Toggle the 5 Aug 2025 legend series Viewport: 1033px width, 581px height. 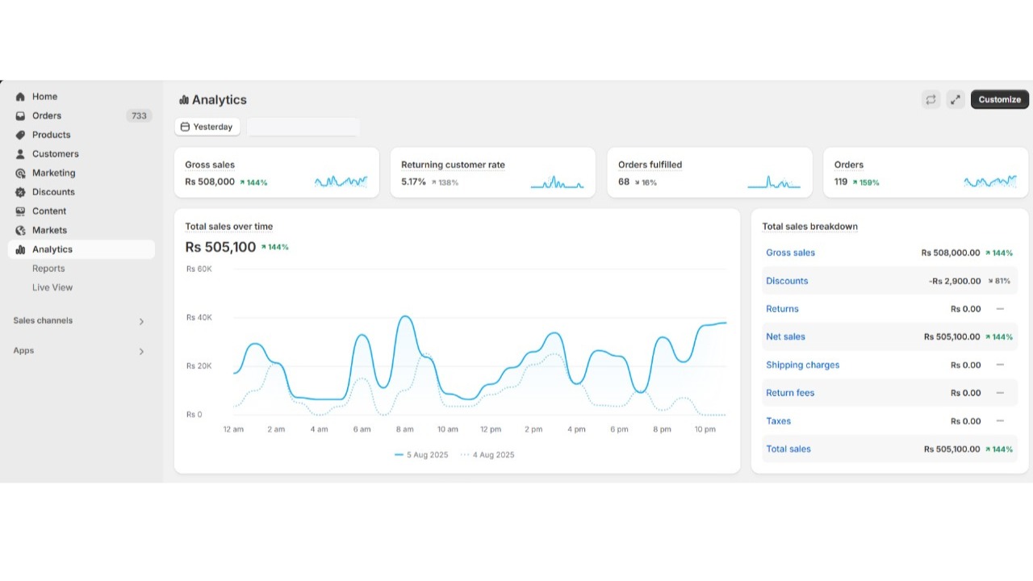[421, 455]
